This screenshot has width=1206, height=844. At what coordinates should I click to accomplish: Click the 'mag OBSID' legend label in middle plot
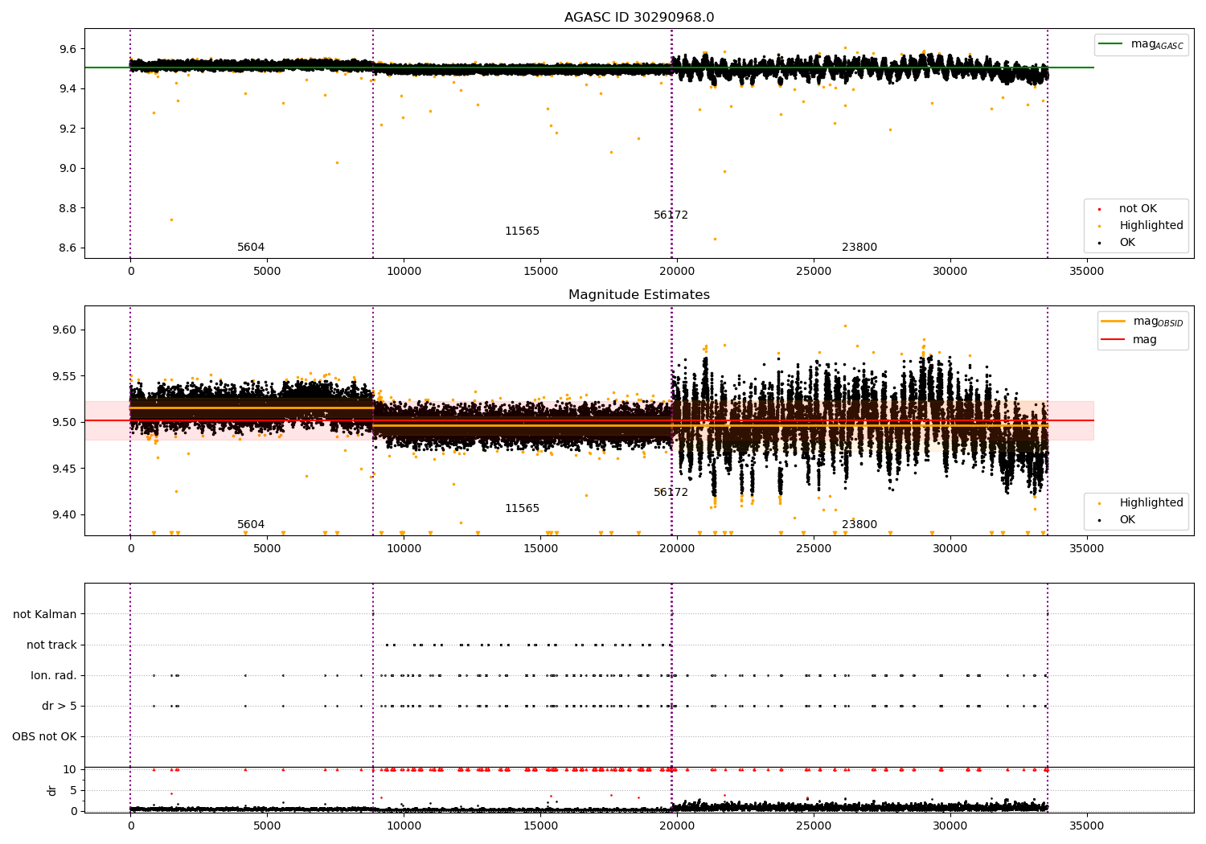(1159, 322)
